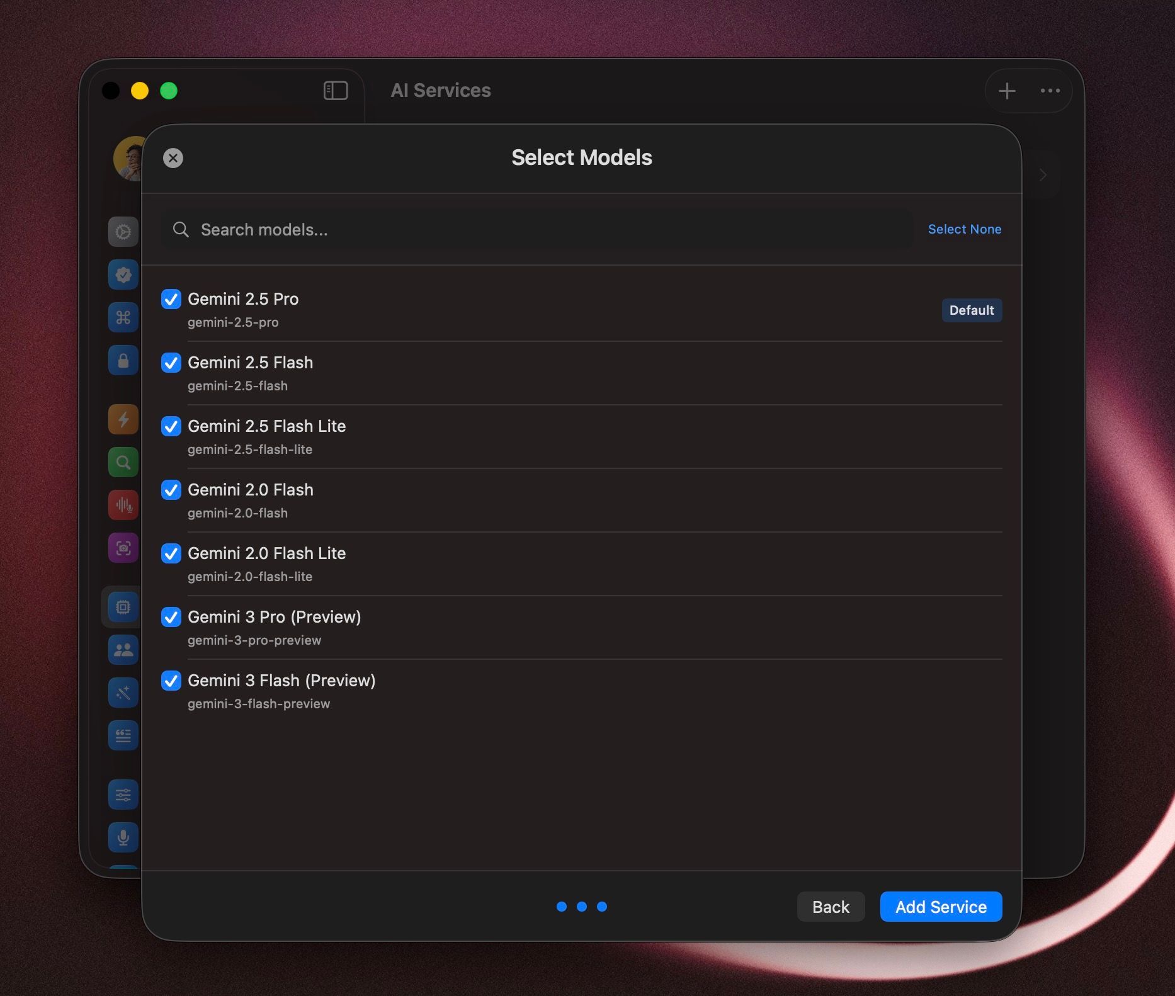Image resolution: width=1175 pixels, height=996 pixels.
Task: Click the "gemini-2.0-flash-lite" model ID text
Action: pyautogui.click(x=250, y=577)
